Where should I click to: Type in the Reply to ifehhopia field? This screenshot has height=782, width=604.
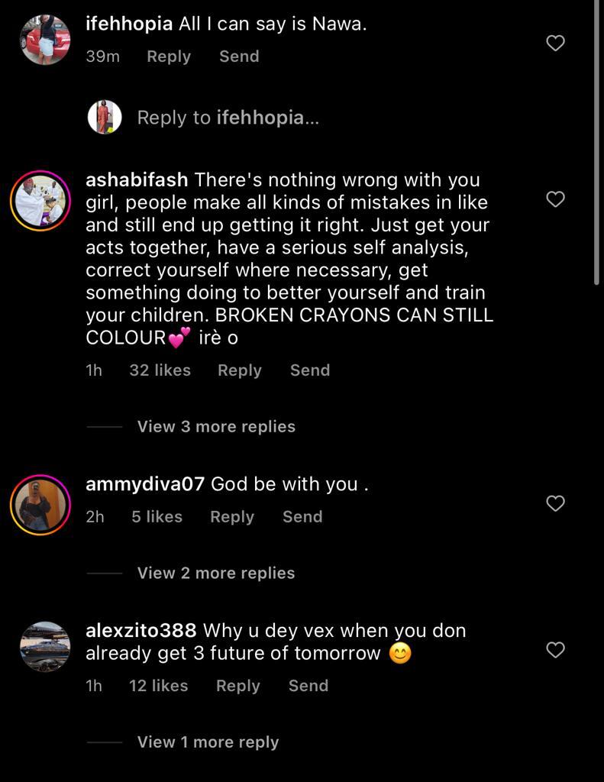[x=228, y=118]
